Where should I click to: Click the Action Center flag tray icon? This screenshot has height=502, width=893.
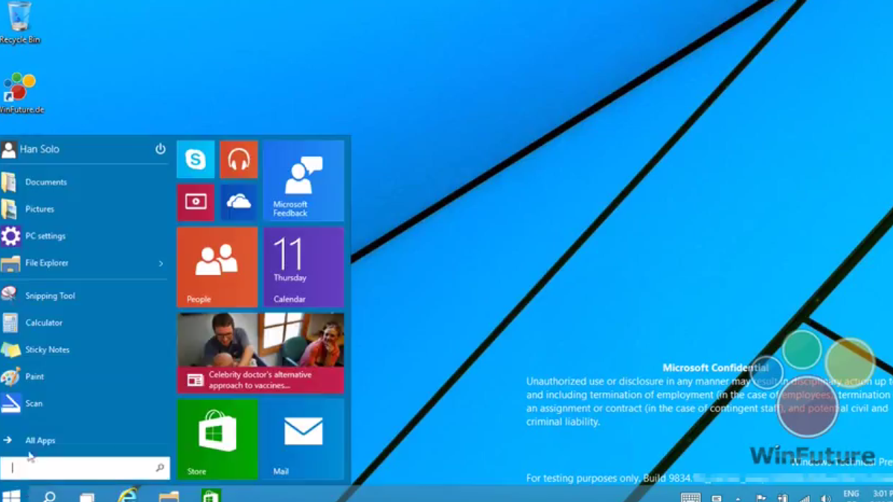(x=761, y=498)
